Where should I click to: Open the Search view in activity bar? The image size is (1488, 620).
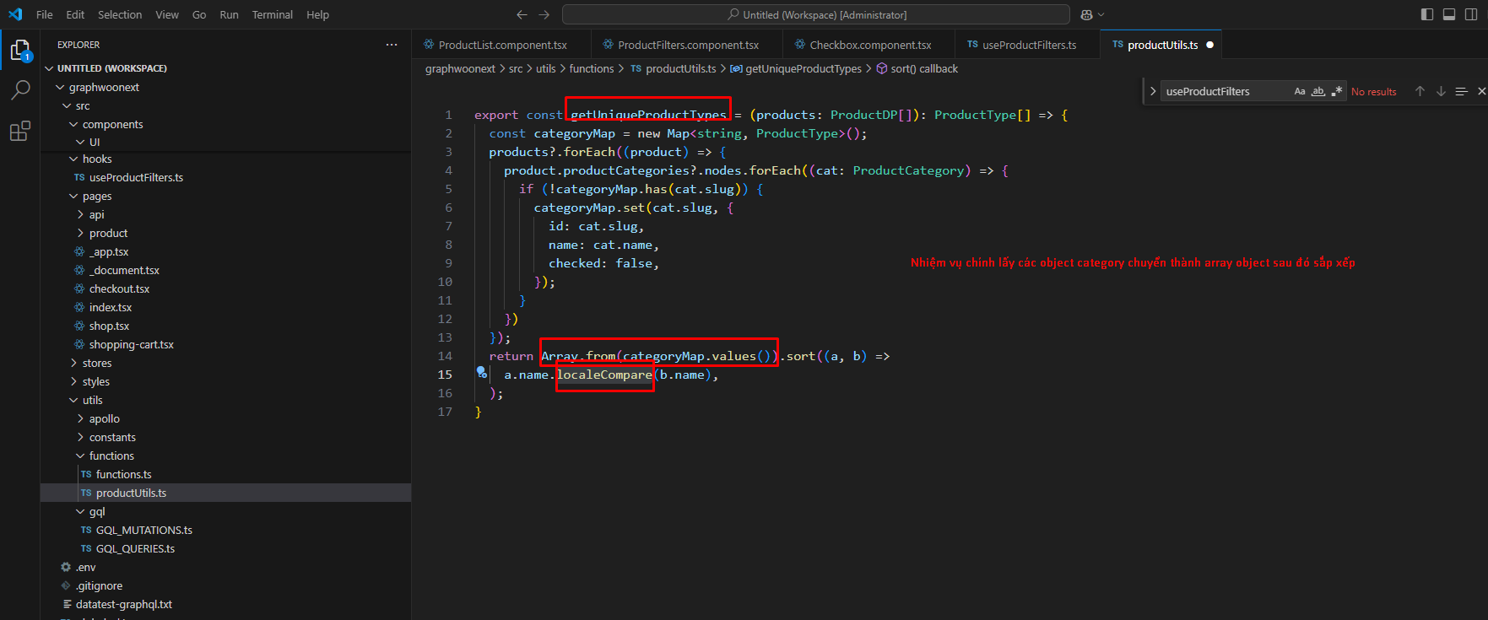point(20,89)
